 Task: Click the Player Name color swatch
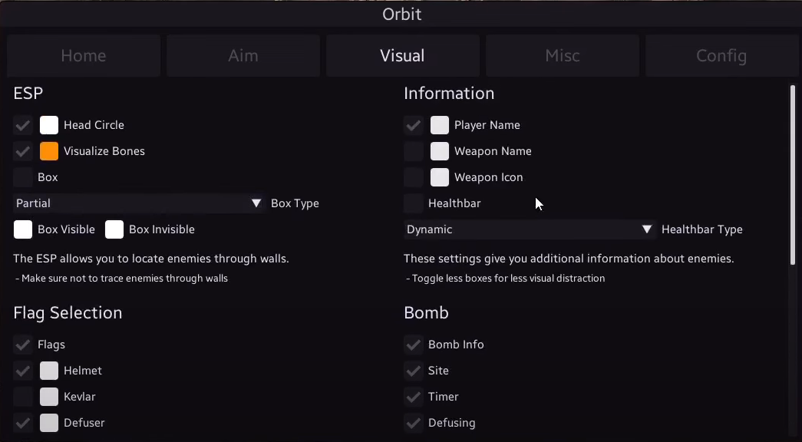[440, 125]
